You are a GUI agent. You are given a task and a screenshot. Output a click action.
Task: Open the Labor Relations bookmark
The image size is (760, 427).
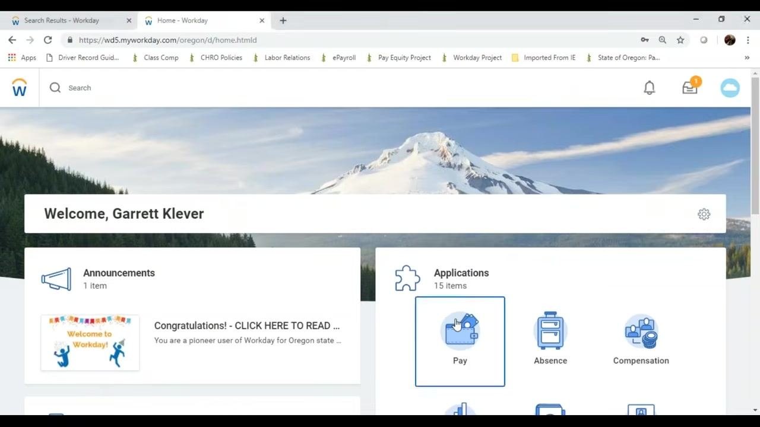pyautogui.click(x=281, y=58)
